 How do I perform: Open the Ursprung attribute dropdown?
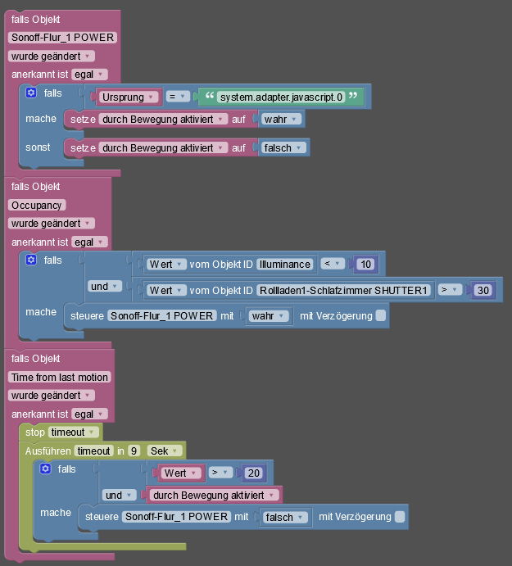pyautogui.click(x=129, y=97)
